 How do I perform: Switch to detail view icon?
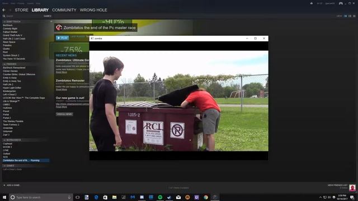pos(346,16)
